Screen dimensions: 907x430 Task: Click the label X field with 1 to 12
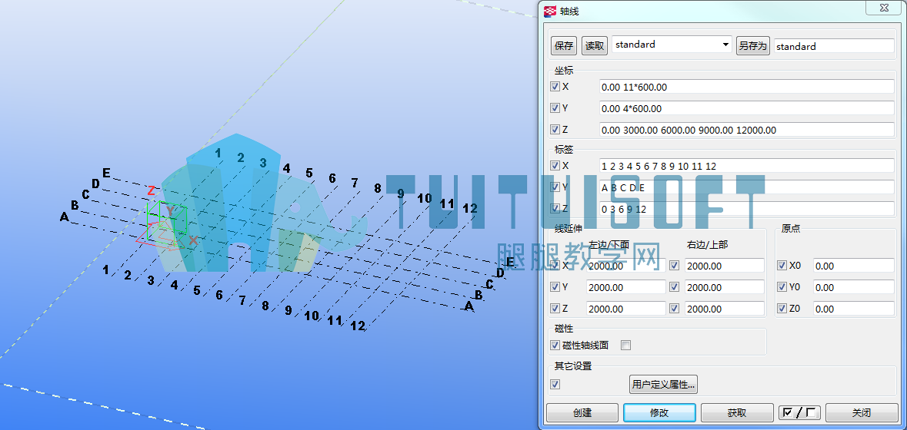pos(747,166)
